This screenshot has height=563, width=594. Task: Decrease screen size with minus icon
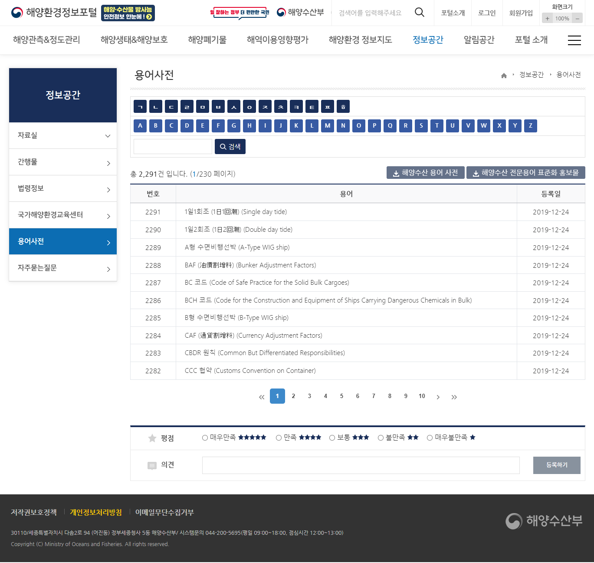[577, 18]
